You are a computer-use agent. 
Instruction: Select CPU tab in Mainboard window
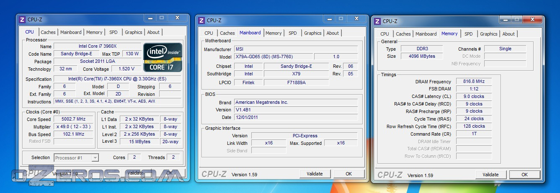click(x=209, y=33)
